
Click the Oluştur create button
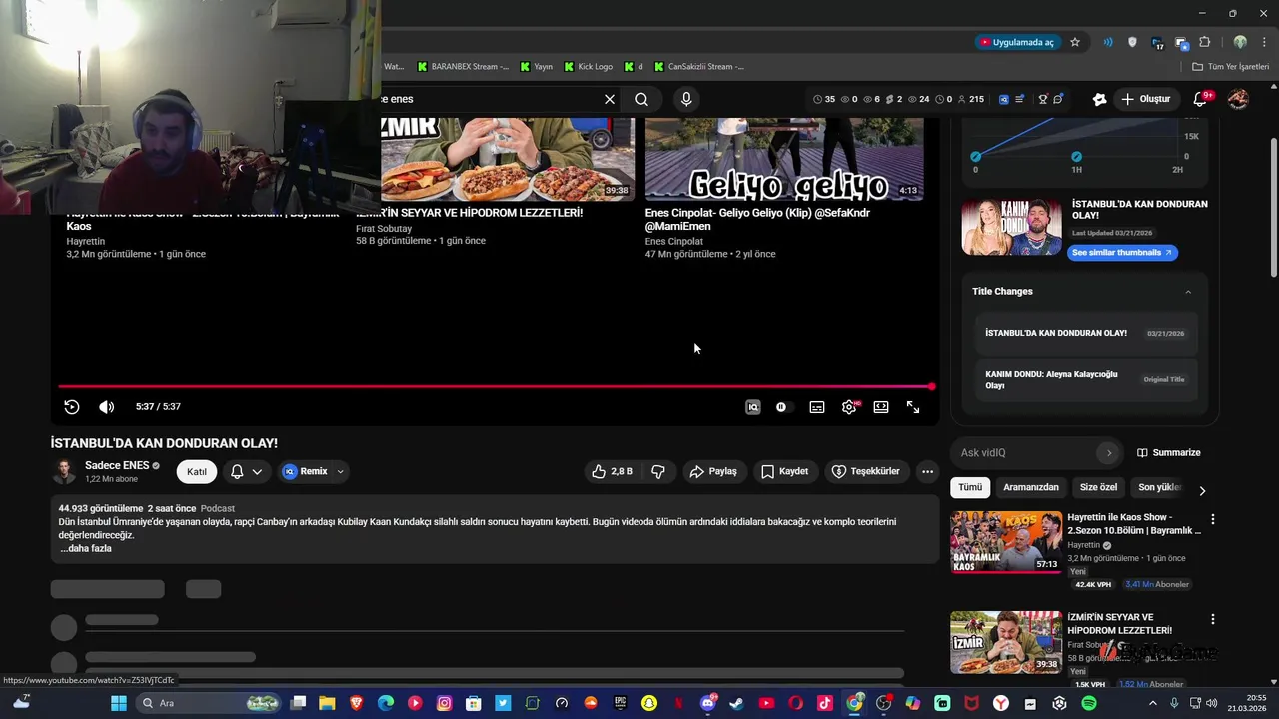tap(1145, 99)
